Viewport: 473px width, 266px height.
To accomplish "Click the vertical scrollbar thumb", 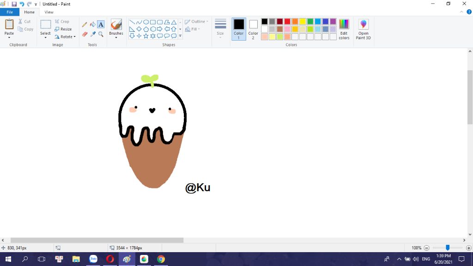I will click(x=470, y=97).
